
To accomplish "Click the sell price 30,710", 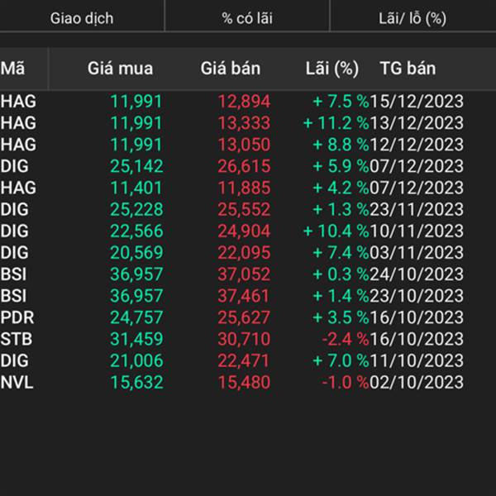I will coord(244,339).
